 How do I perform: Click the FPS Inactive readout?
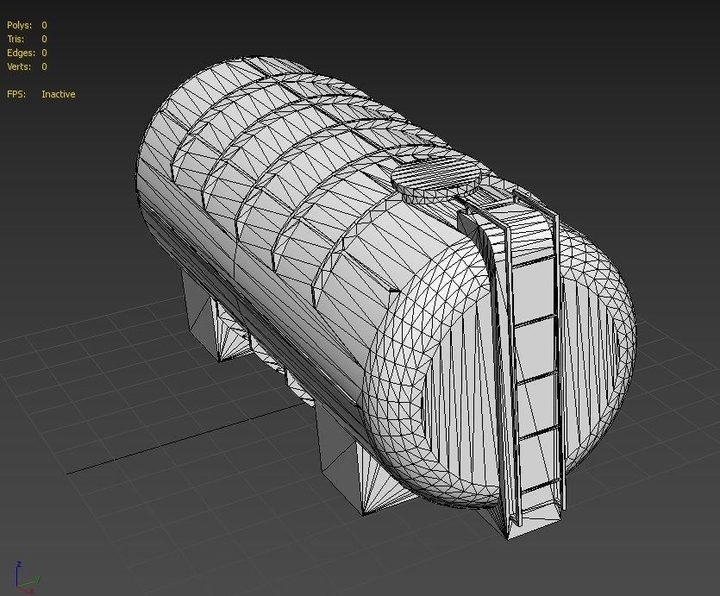point(41,94)
